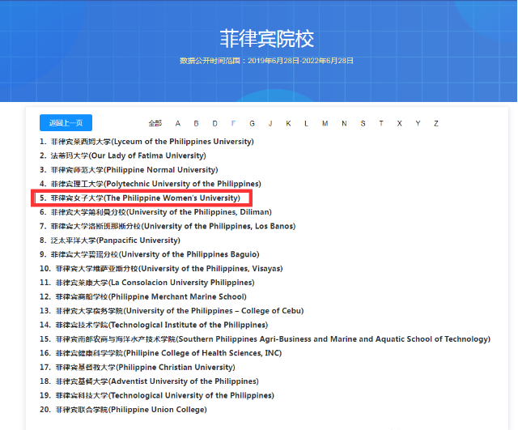Filter universities by letter A

[177, 124]
